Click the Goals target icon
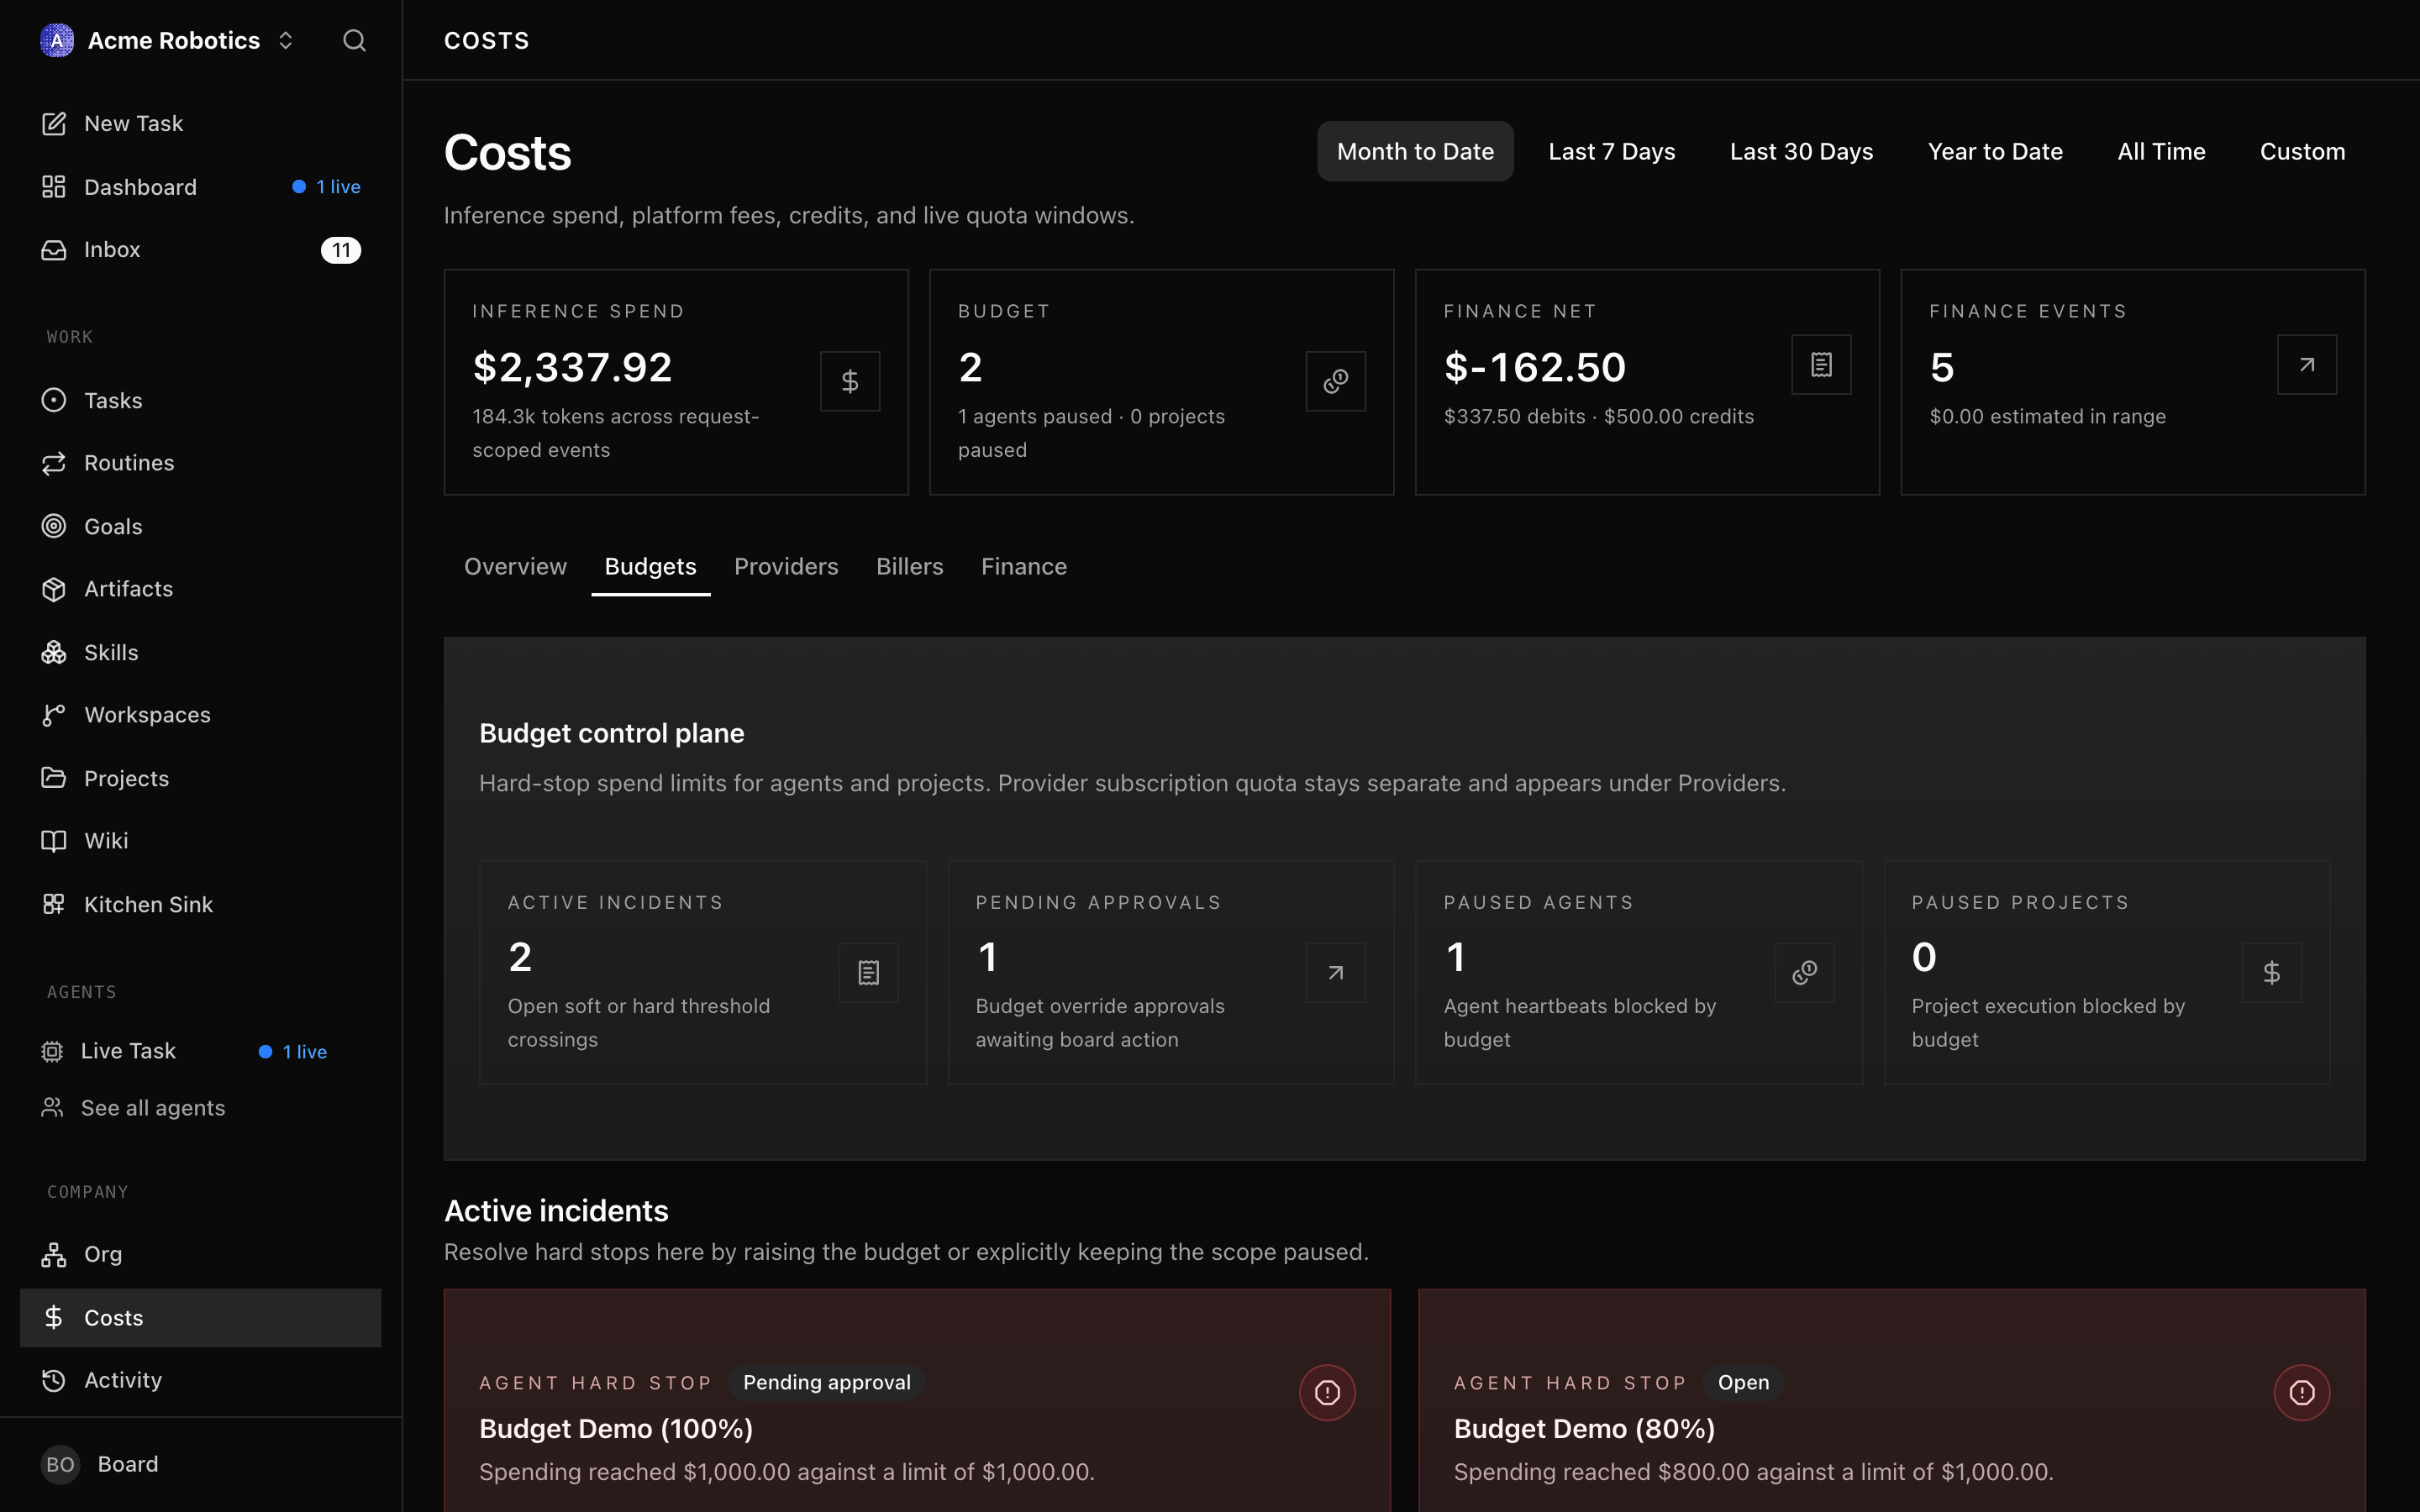 tap(54, 526)
